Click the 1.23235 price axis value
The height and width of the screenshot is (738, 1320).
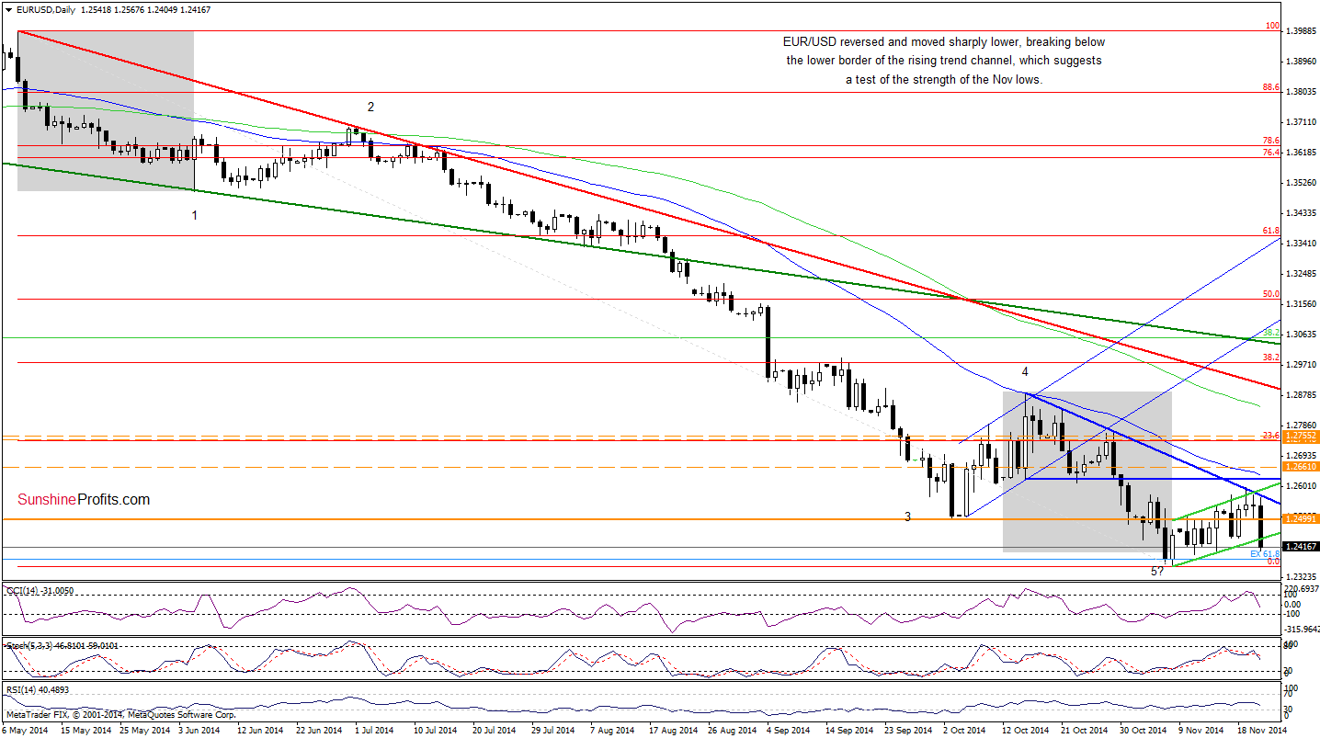1303,577
